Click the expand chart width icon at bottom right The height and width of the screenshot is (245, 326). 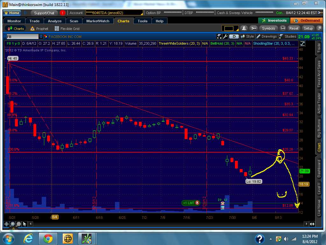[x=312, y=224]
